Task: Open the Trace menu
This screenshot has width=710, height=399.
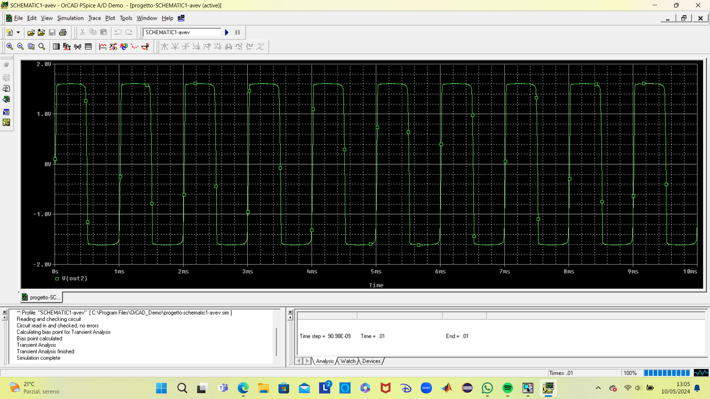Action: [x=94, y=18]
